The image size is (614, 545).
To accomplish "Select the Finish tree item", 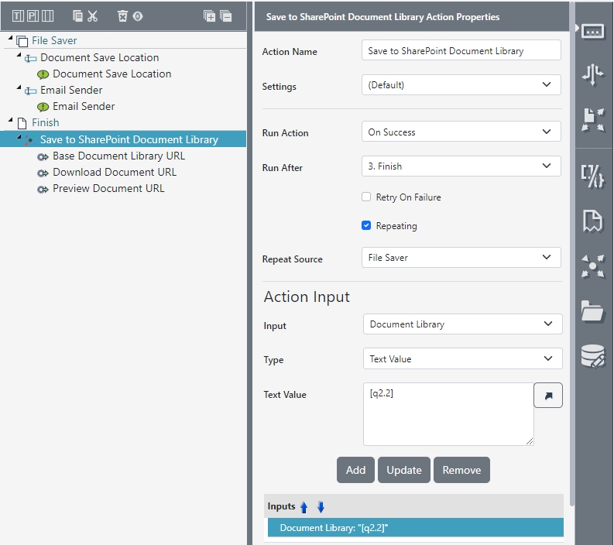I will coord(46,123).
